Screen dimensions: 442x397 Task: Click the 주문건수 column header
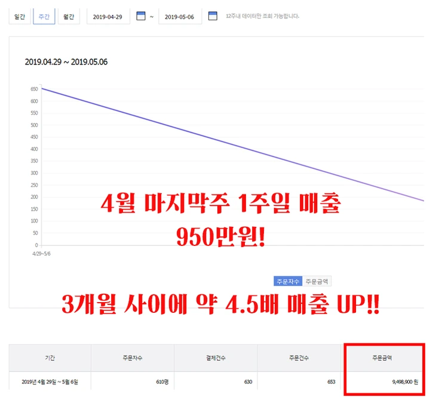pyautogui.click(x=299, y=358)
